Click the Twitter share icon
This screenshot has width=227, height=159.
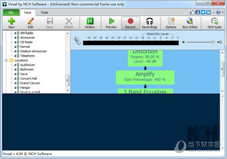(203, 12)
